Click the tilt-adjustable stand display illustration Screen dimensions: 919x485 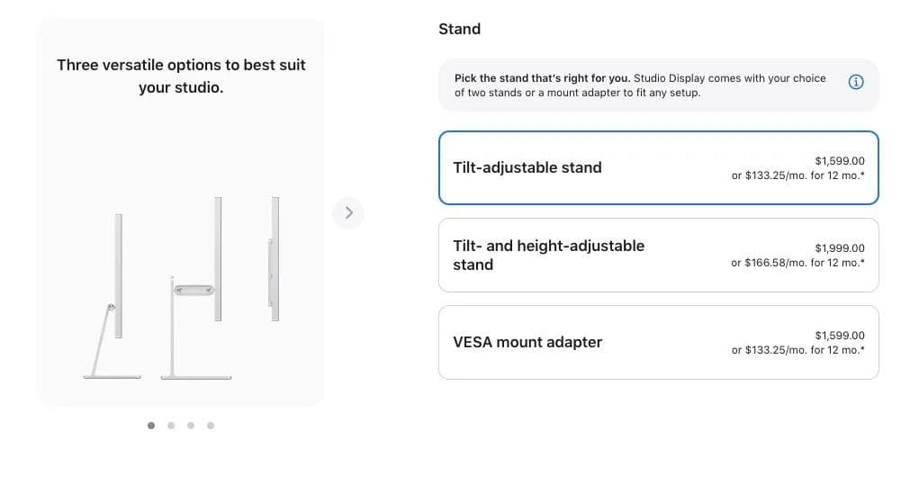(112, 296)
